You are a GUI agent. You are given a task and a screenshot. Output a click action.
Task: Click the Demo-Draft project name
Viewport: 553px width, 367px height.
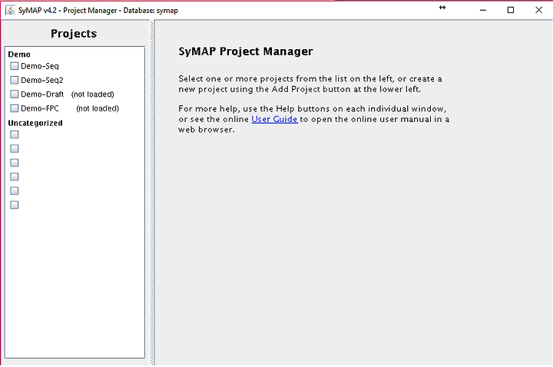[x=42, y=94]
